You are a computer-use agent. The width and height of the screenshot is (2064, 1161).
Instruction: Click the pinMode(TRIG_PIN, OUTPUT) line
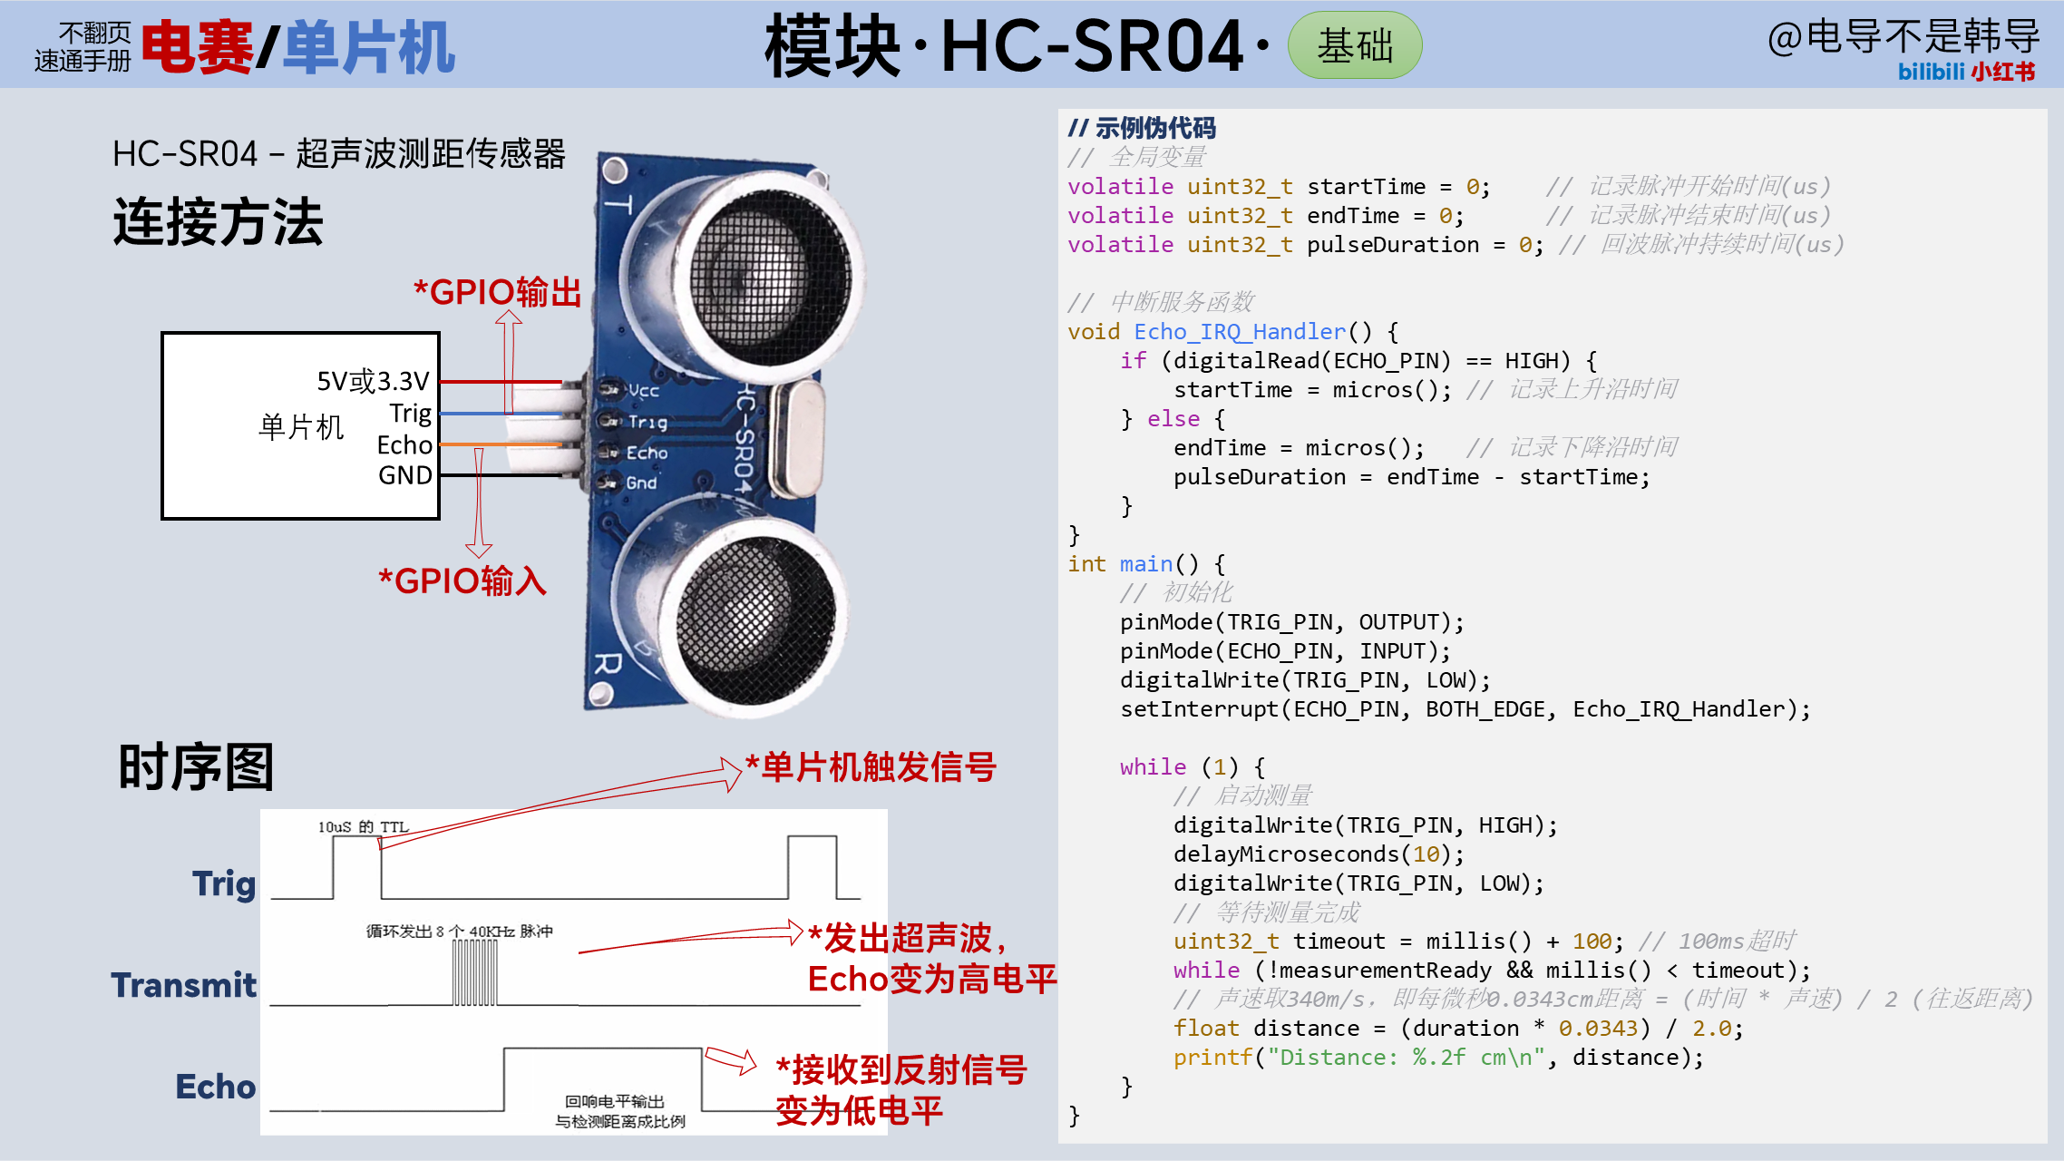point(1292,621)
